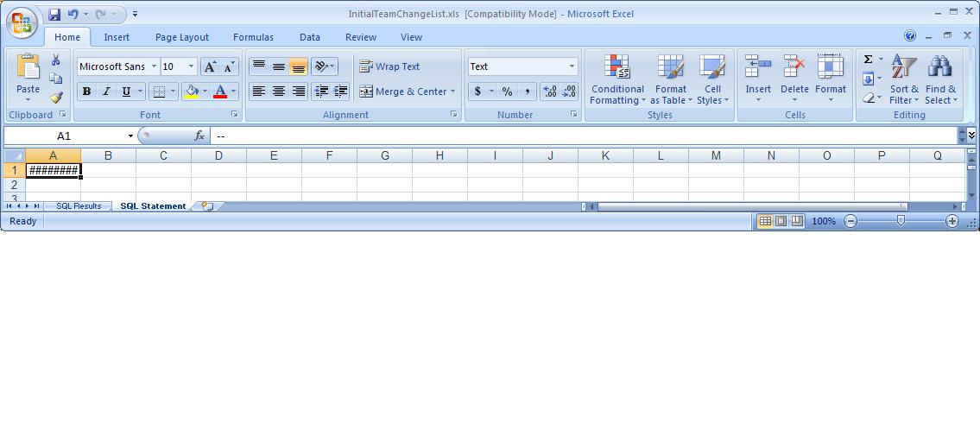Click the Insert Function fx icon
Screen dimensions: 980x442
pyautogui.click(x=199, y=136)
